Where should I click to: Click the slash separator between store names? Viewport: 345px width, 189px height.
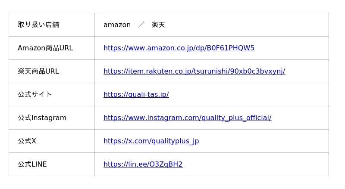point(141,25)
